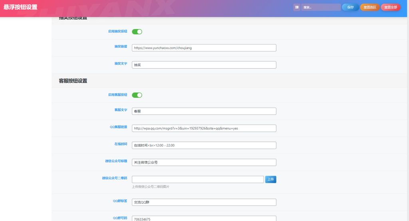
Task: Click the orange 重置选区 button
Action: click(369, 7)
